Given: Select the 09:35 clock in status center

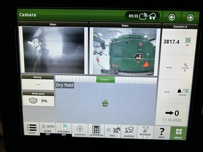Looking at the screenshot, I should click(x=133, y=16).
